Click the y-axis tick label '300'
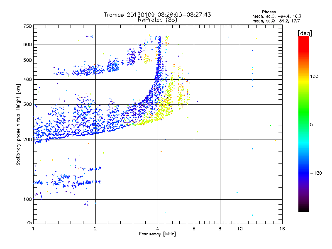 click(x=27, y=105)
